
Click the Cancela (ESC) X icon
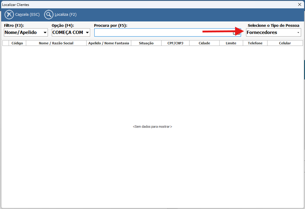(x=9, y=15)
